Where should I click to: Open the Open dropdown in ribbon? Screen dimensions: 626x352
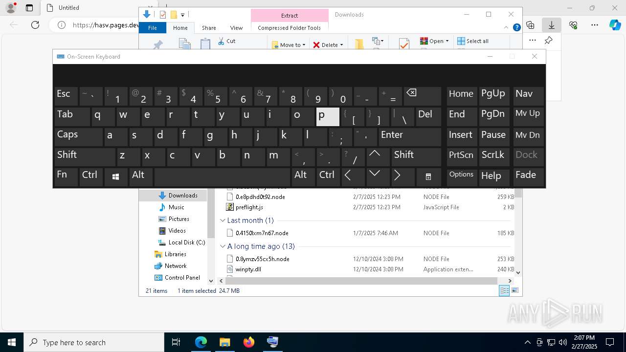[434, 41]
